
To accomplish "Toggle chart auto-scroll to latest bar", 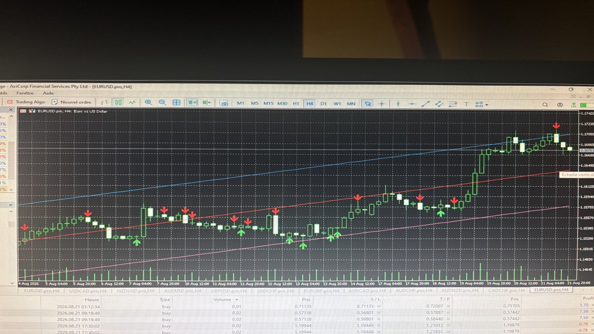I will (193, 103).
